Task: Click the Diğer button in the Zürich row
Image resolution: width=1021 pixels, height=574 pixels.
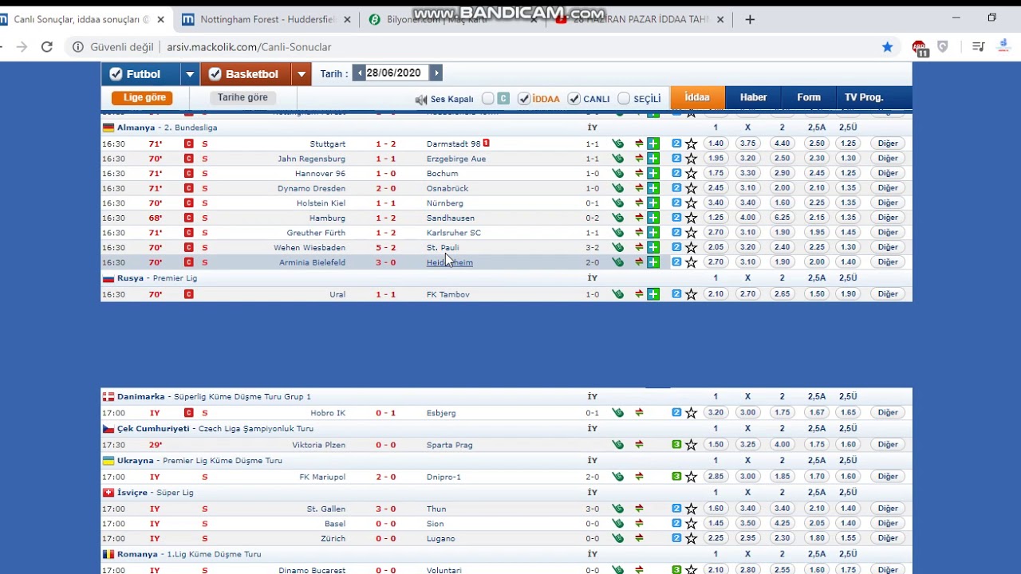Action: tap(888, 538)
